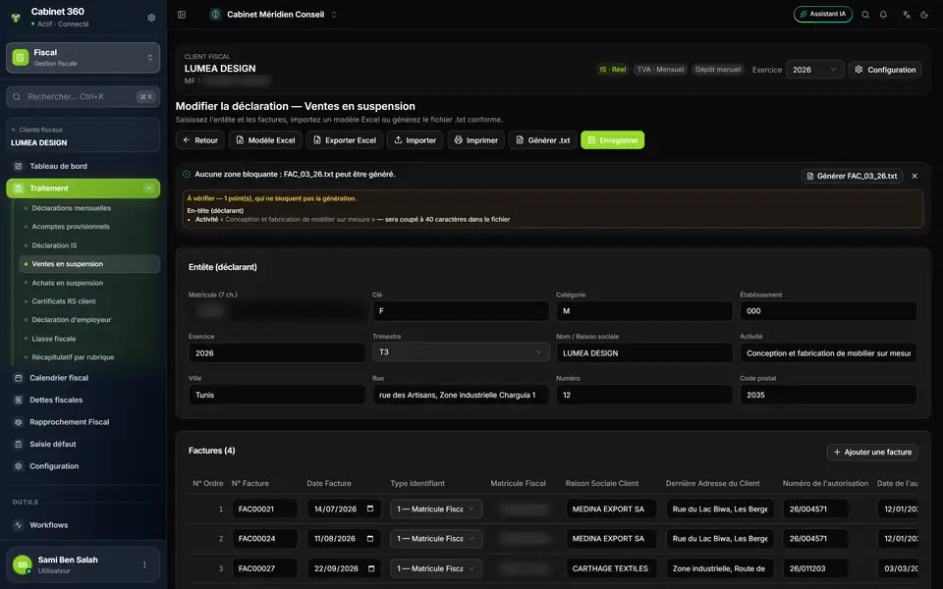Click the header Configuration button
The image size is (943, 589).
click(885, 70)
